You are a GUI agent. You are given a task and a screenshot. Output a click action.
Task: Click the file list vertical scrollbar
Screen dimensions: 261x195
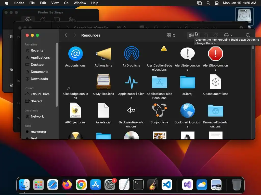(x=253, y=47)
